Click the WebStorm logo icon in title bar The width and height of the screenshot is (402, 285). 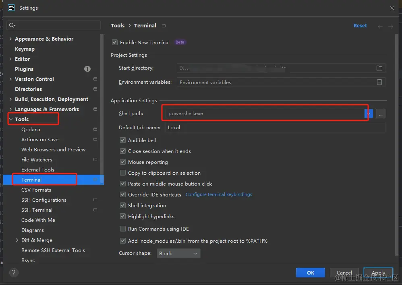11,8
